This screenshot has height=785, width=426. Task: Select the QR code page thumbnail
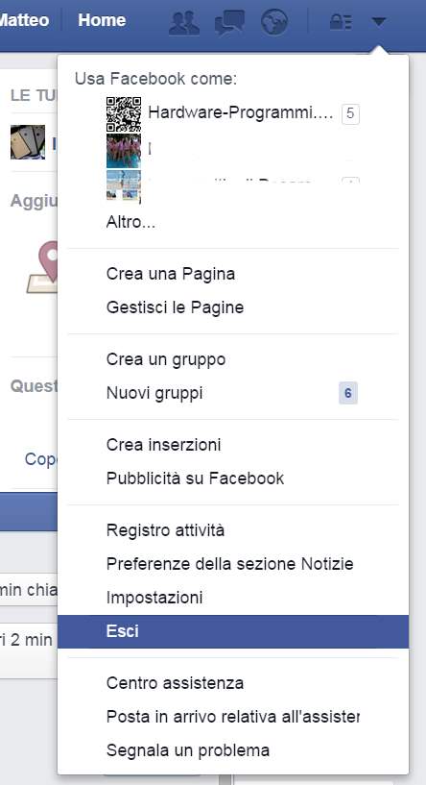tap(124, 114)
